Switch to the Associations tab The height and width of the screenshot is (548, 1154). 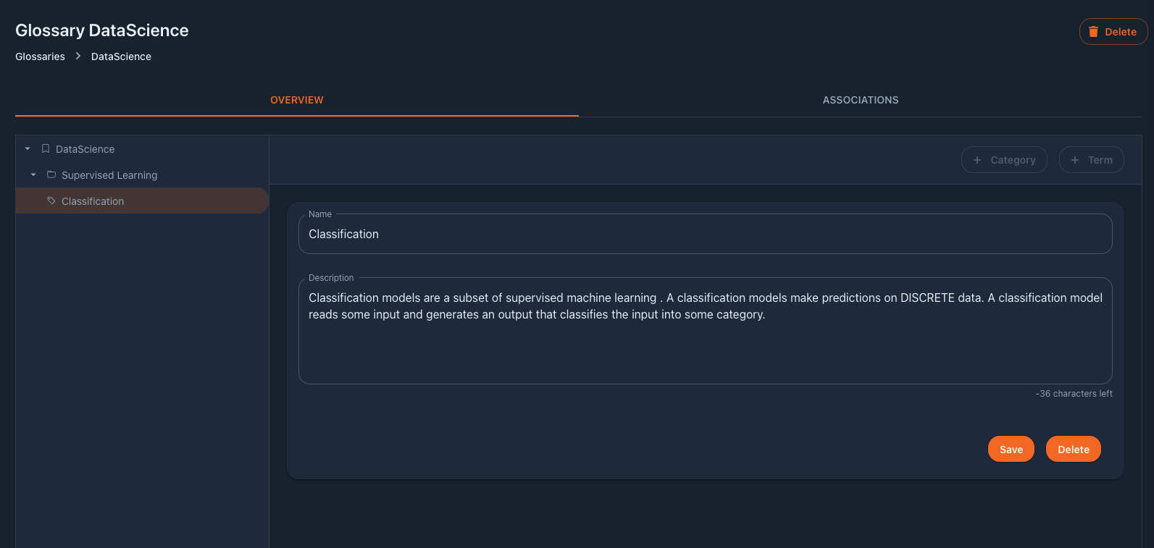coord(860,100)
